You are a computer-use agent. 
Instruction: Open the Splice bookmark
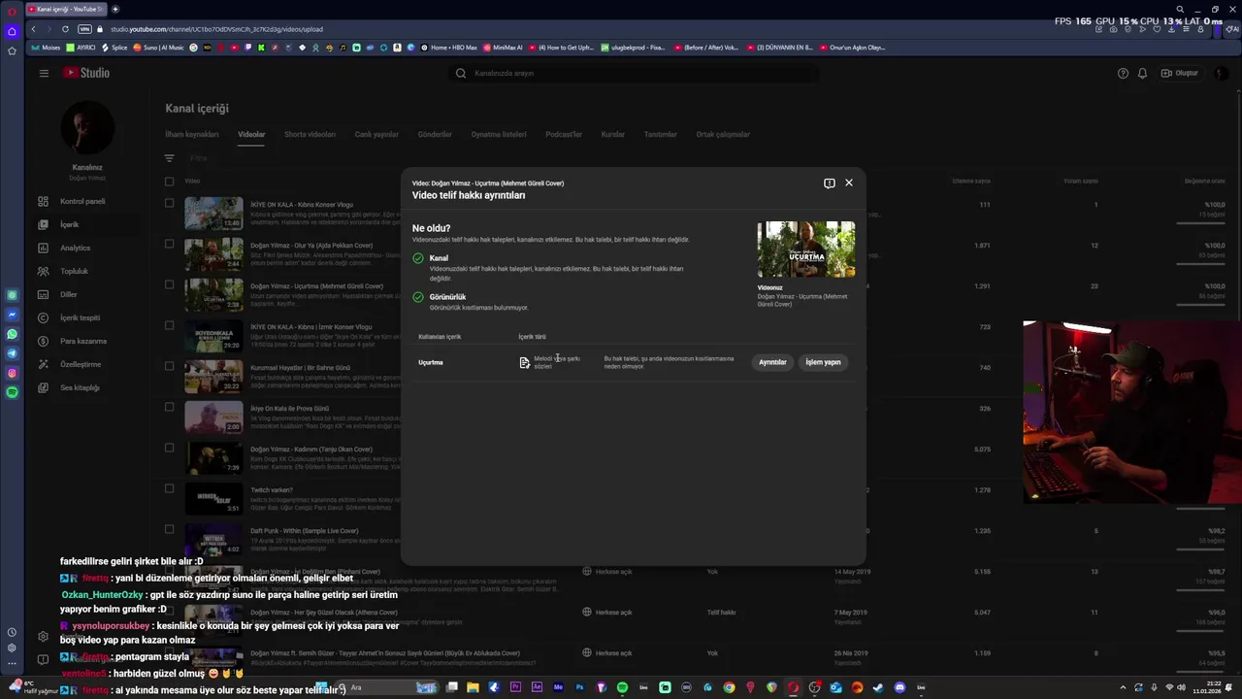[x=115, y=48]
